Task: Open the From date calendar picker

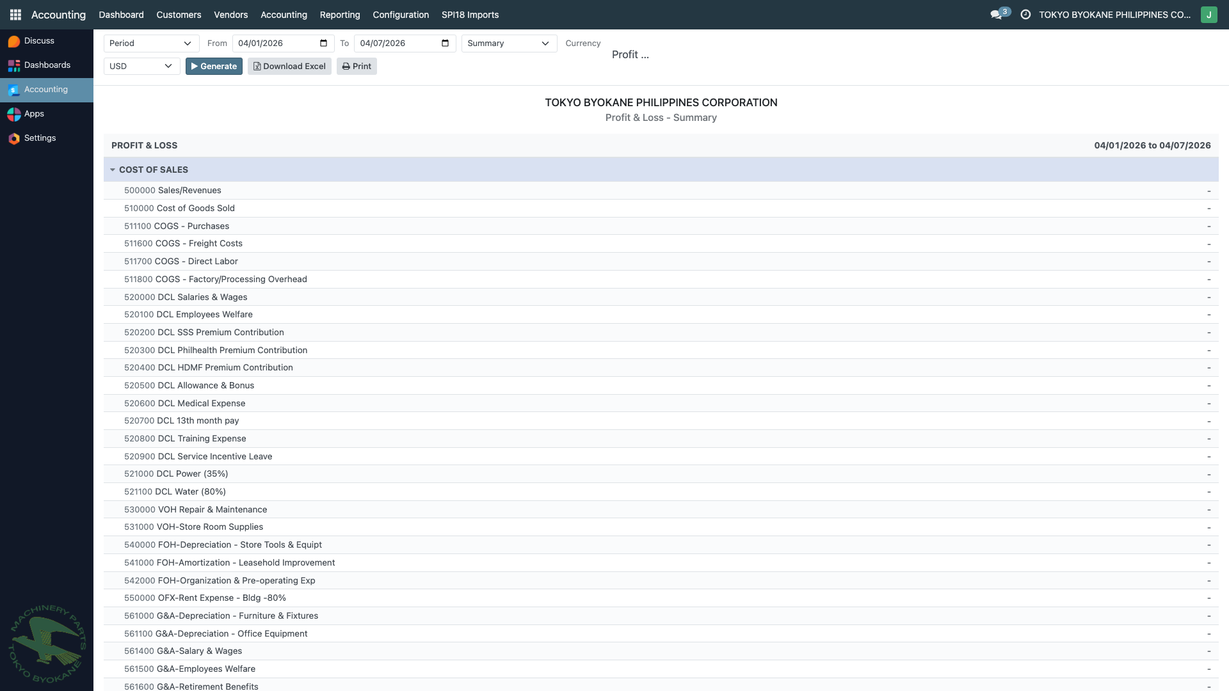Action: (323, 44)
